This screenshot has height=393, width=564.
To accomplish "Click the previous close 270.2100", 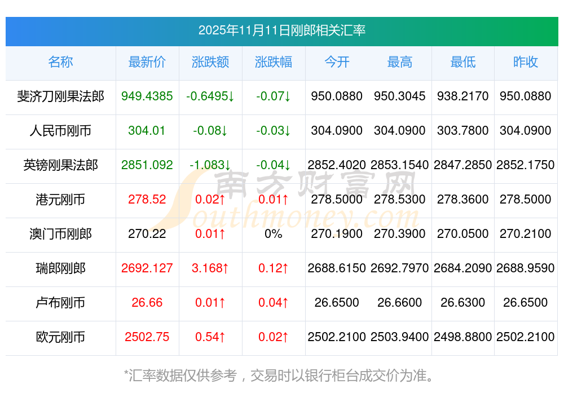I will pyautogui.click(x=526, y=234).
